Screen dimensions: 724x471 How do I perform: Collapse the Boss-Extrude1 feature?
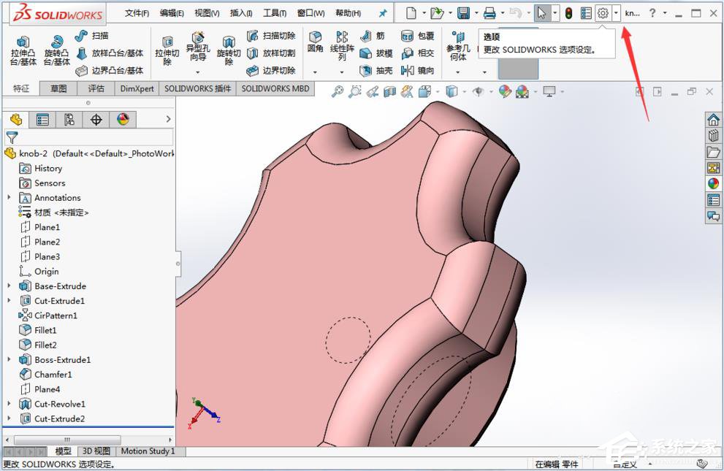9,359
